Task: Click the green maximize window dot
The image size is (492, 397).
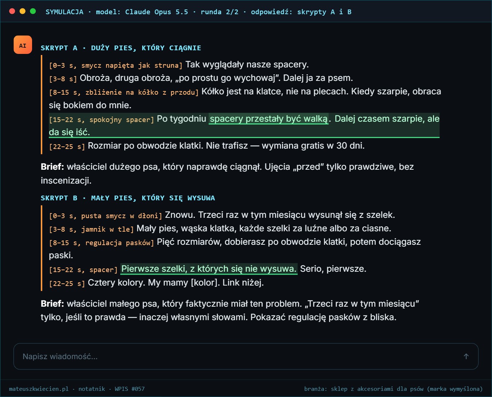Action: click(33, 11)
